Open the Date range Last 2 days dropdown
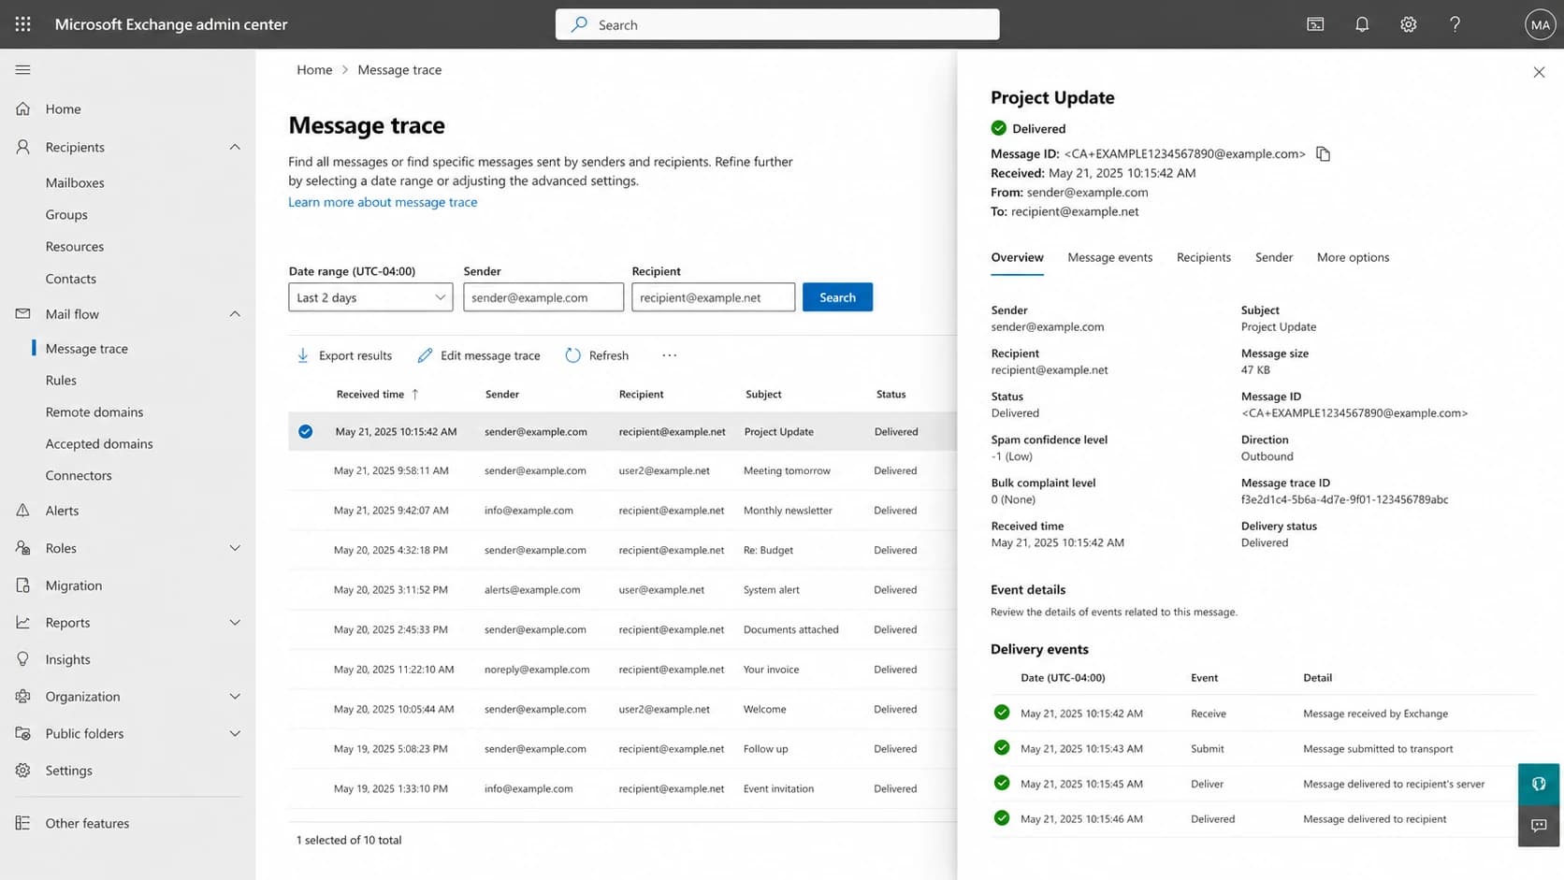 pyautogui.click(x=370, y=297)
